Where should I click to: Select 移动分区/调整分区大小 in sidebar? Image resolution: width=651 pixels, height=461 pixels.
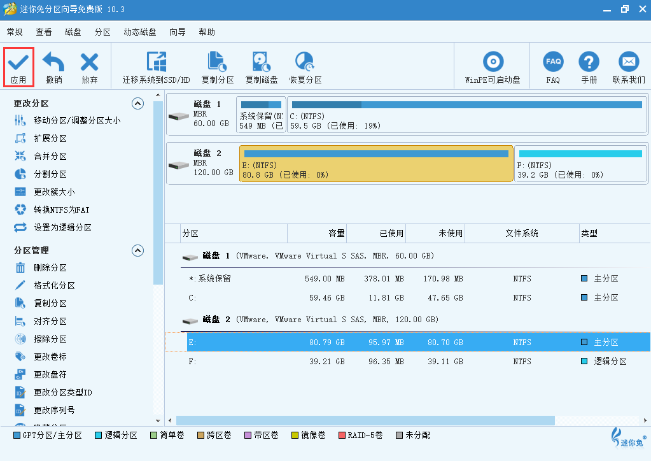67,120
